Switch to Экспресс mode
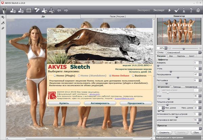Viewport: 203px width, 140px height. click(143, 10)
